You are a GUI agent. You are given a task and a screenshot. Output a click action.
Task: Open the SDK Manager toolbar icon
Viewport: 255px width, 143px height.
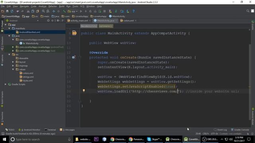(127, 11)
